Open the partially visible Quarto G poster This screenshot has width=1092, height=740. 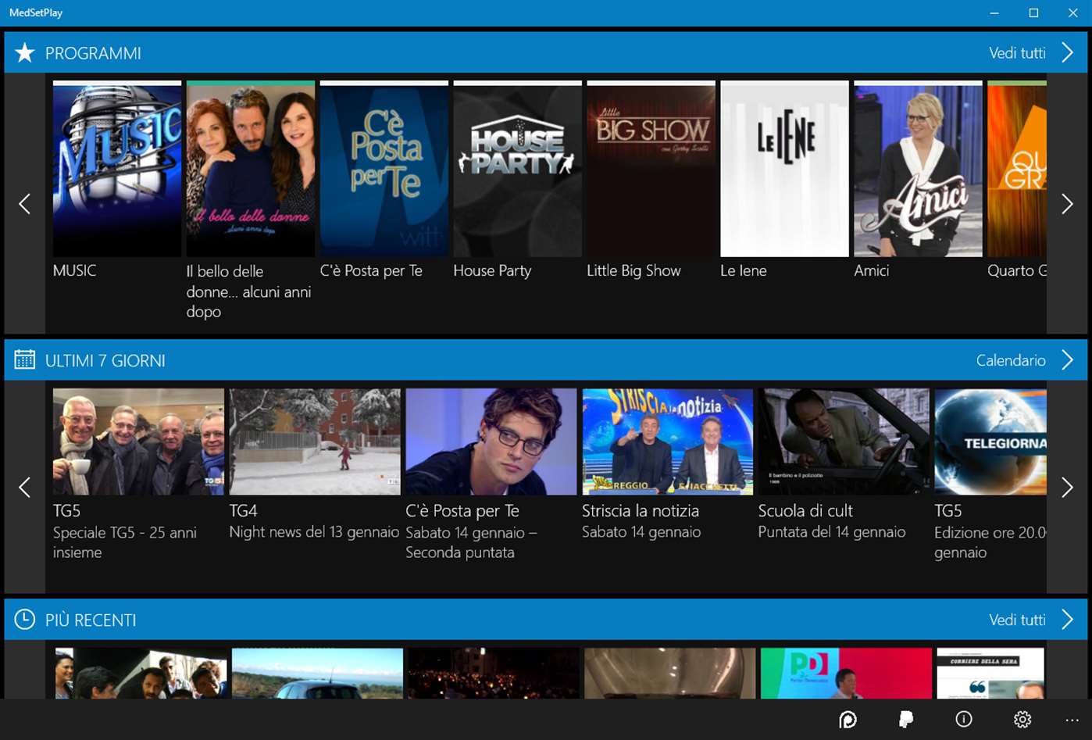[x=1017, y=169]
